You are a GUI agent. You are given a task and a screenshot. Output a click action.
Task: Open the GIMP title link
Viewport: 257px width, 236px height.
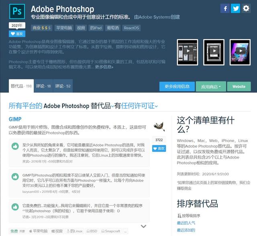pos(15,119)
